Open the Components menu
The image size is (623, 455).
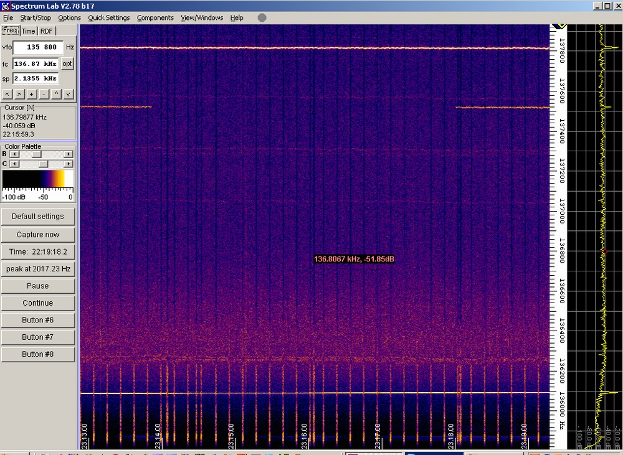click(156, 18)
